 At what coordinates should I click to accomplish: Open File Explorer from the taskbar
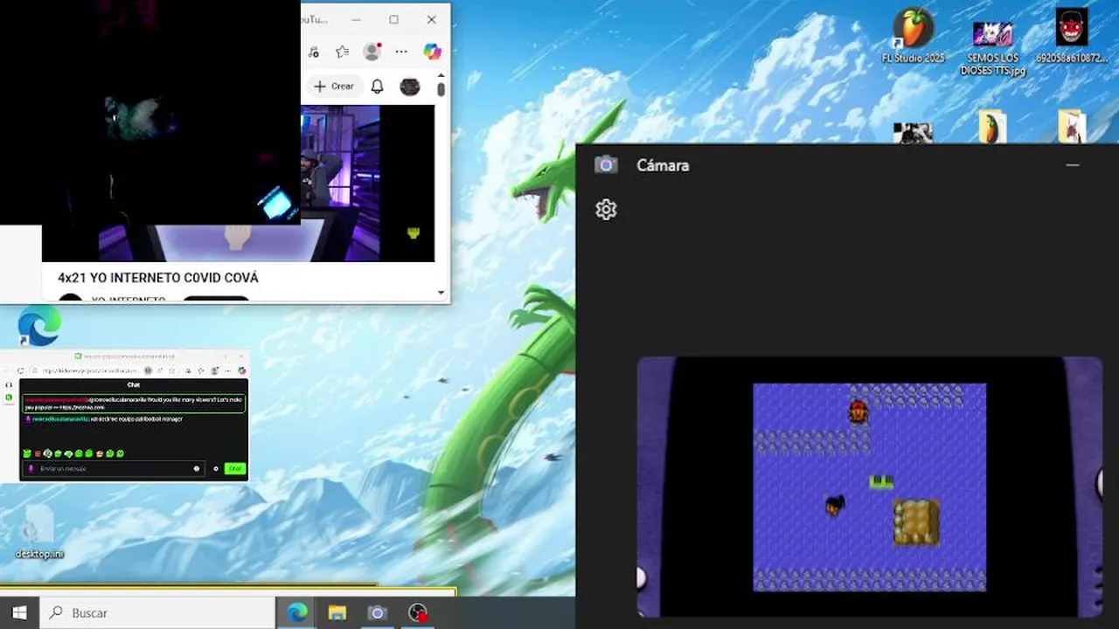(x=337, y=613)
